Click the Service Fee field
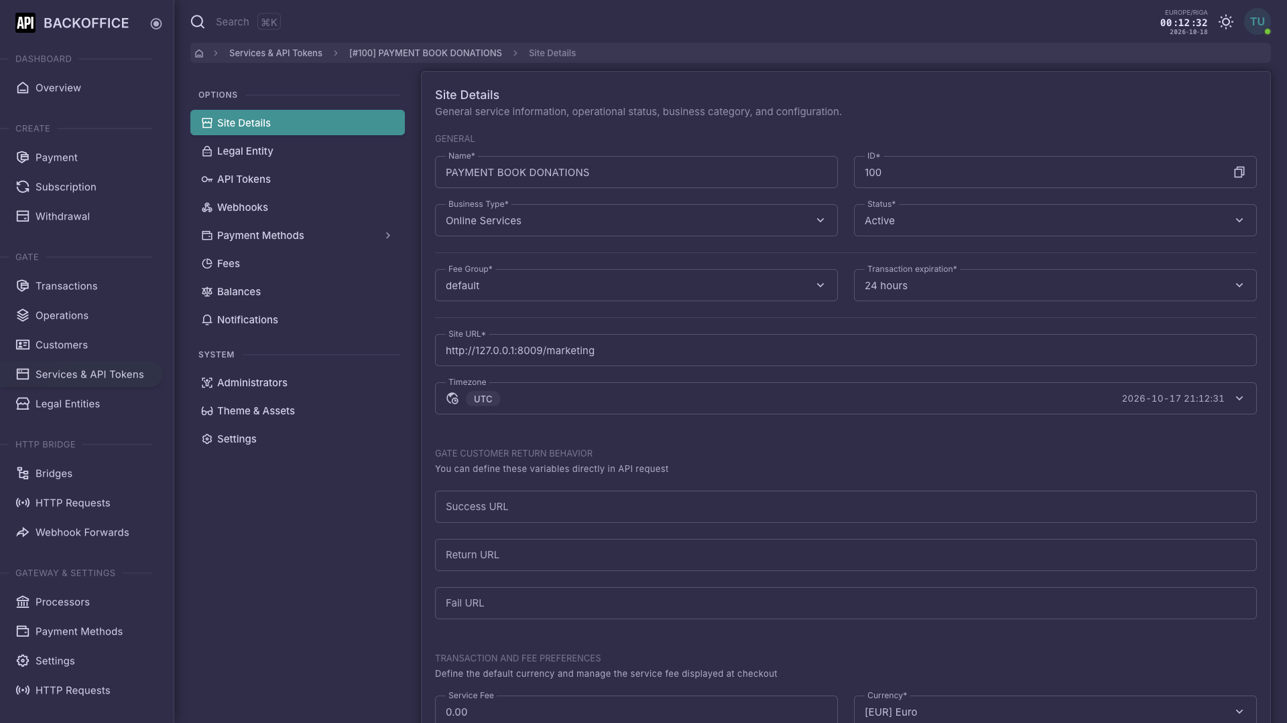Viewport: 1287px width, 723px height. click(636, 710)
